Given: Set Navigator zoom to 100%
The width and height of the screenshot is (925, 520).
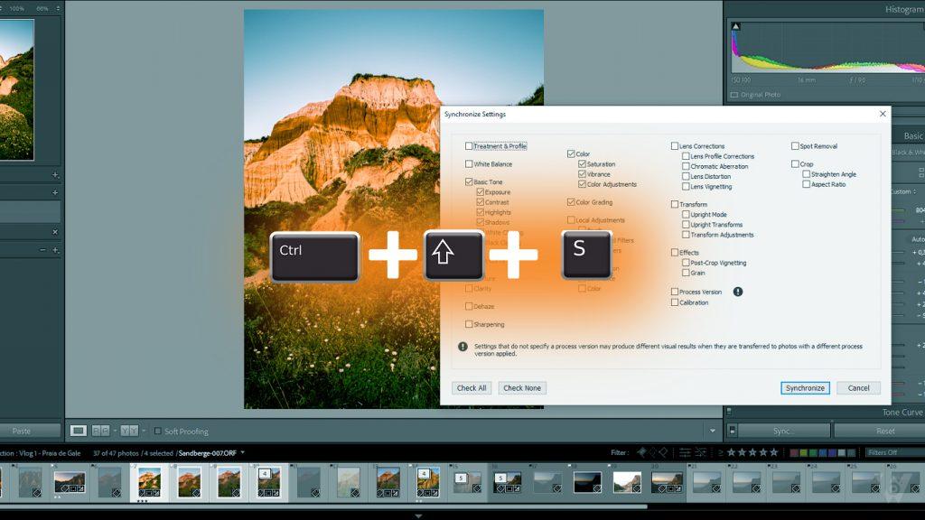Looking at the screenshot, I should point(16,8).
